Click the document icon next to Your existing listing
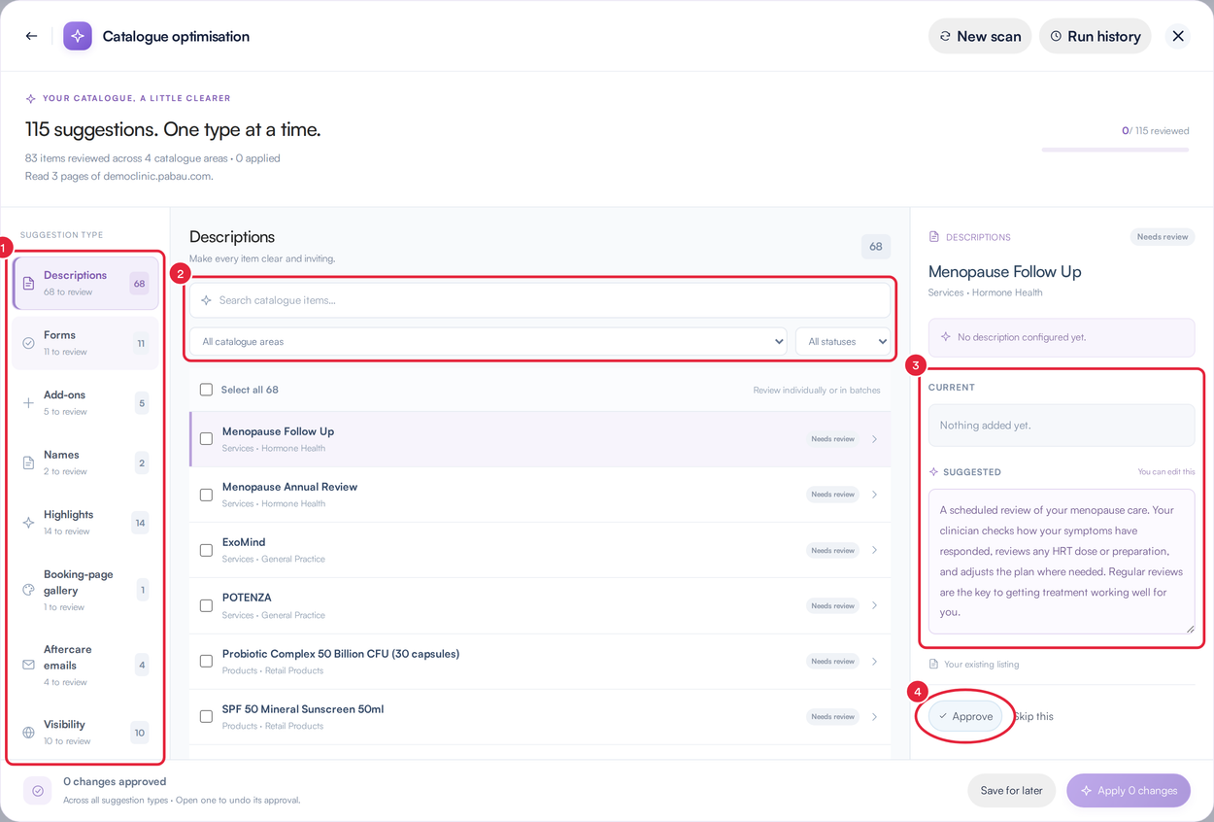This screenshot has height=822, width=1214. 933,665
